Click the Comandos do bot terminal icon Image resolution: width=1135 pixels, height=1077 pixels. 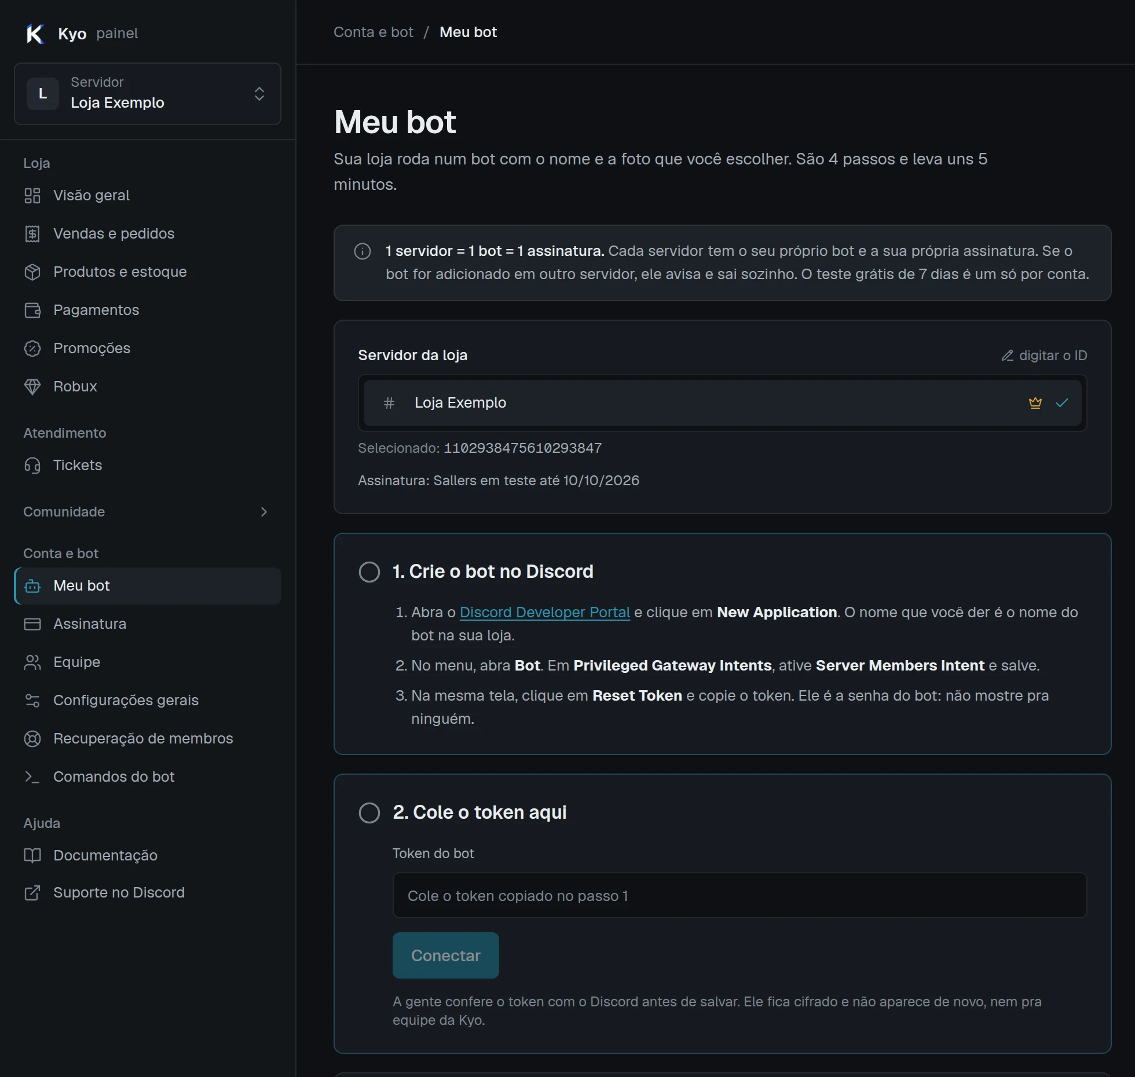coord(32,777)
